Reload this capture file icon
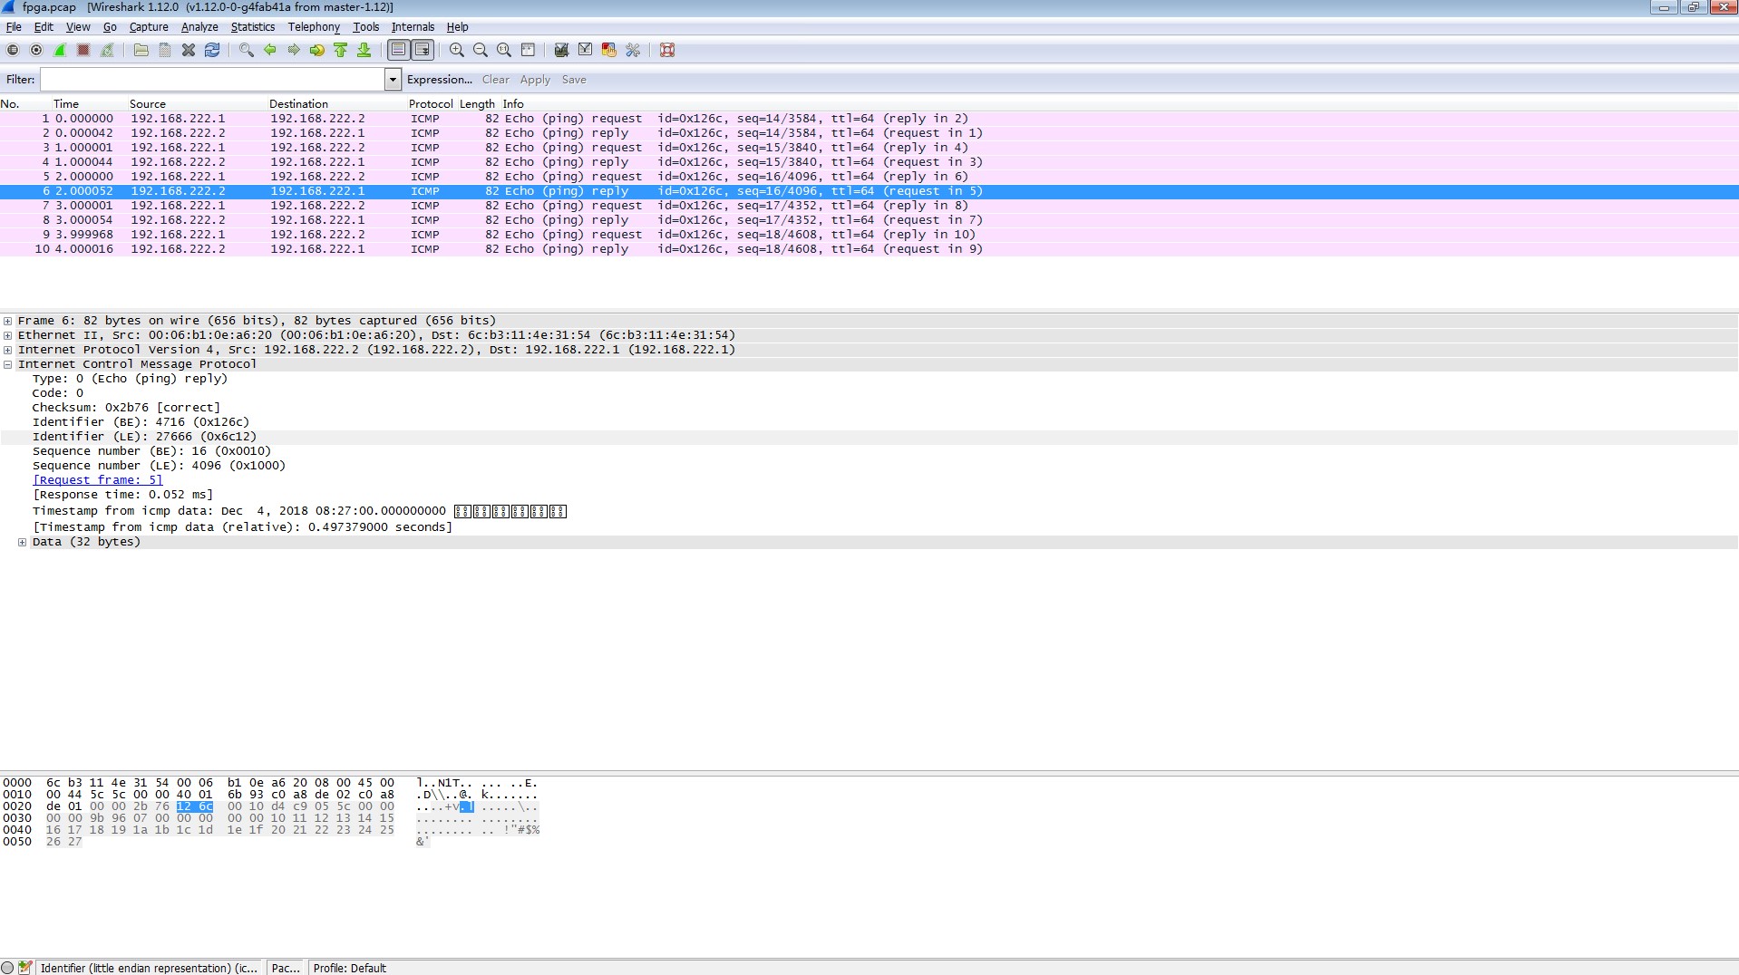This screenshot has width=1739, height=975. pyautogui.click(x=212, y=50)
